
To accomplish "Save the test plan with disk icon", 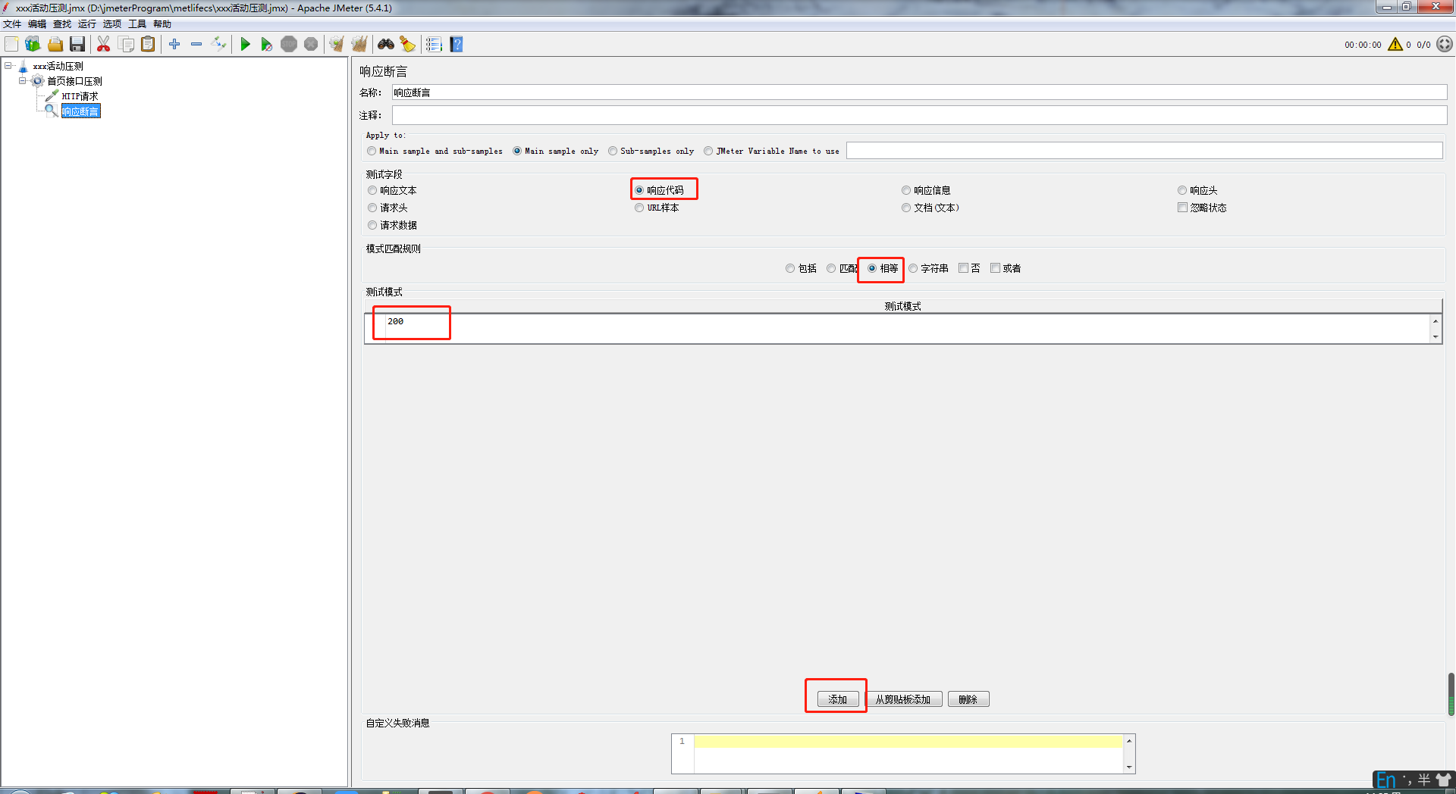I will (77, 44).
